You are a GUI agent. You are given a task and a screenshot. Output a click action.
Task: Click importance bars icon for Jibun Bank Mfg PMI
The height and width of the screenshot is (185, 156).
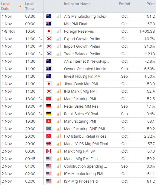coord(59,84)
